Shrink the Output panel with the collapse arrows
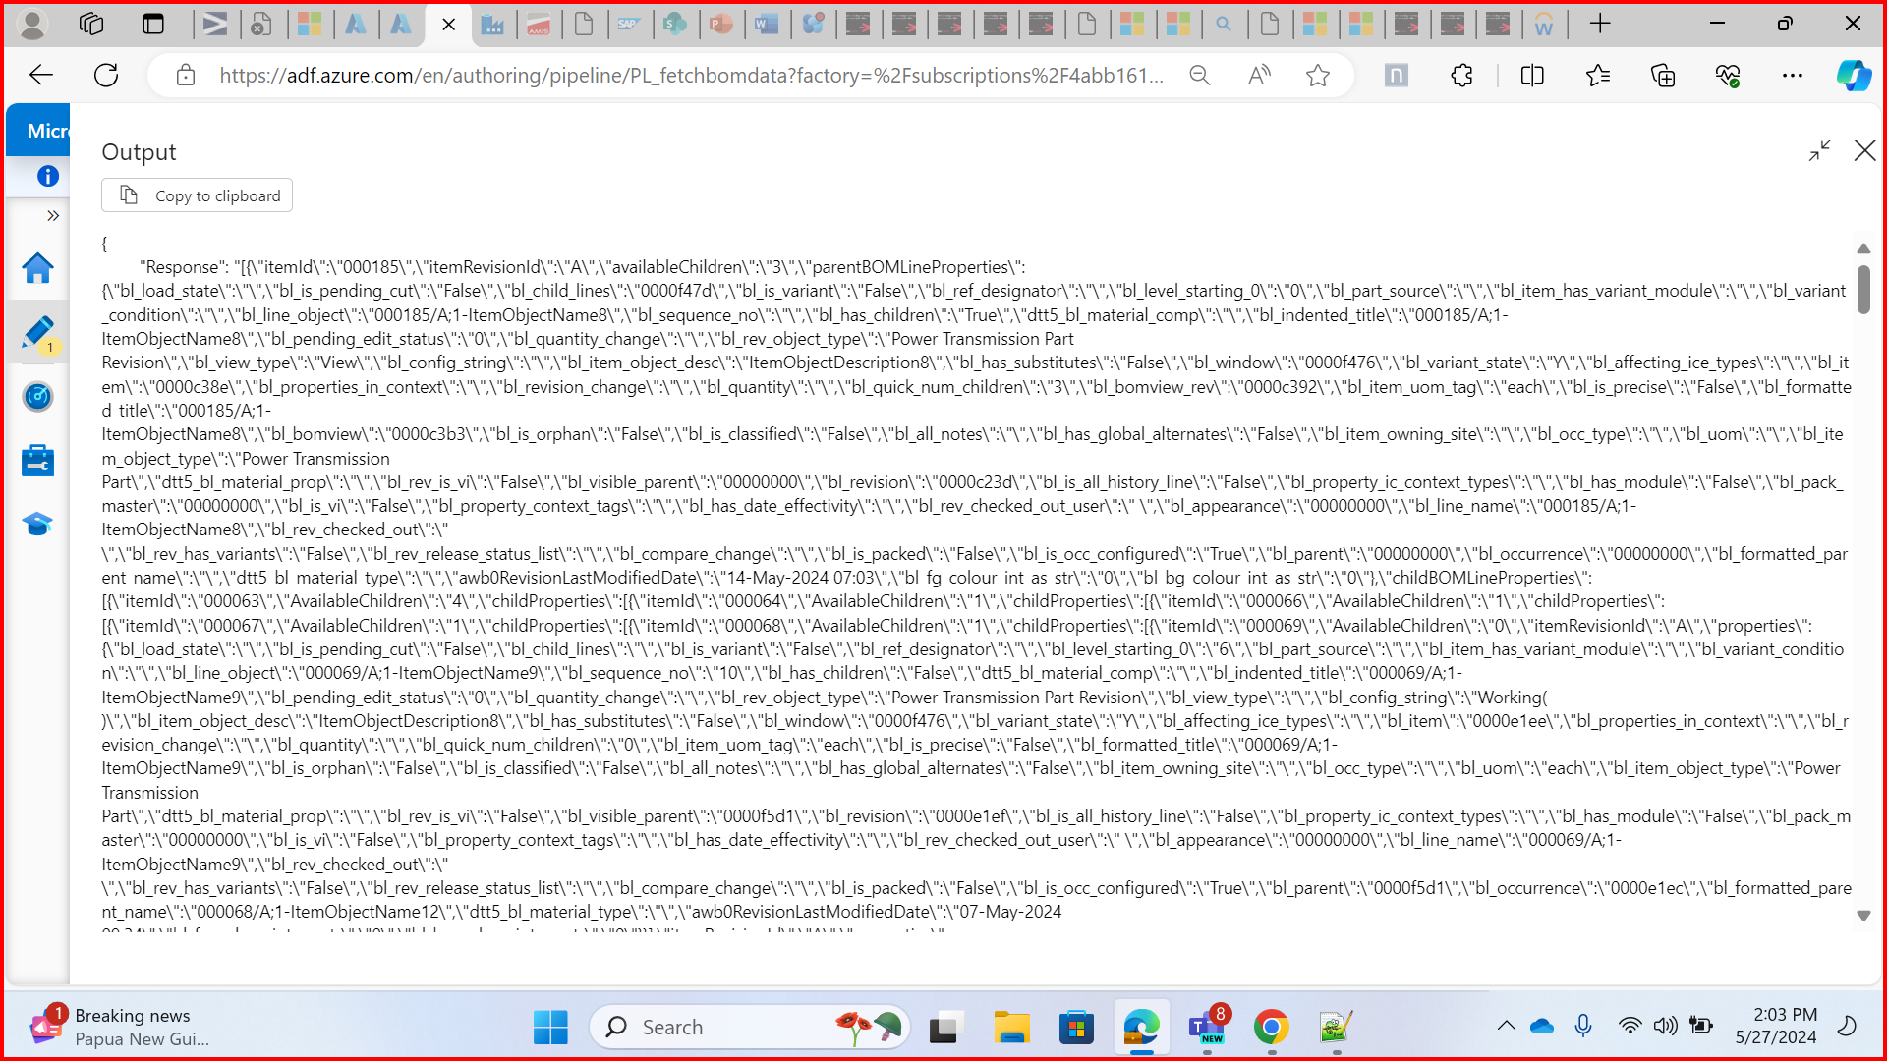 1819,150
